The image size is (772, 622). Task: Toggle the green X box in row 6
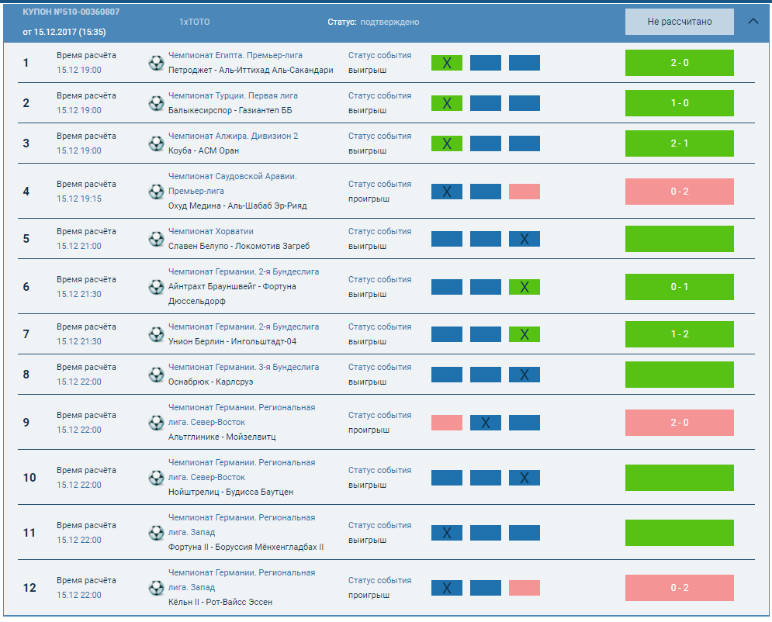pos(524,287)
